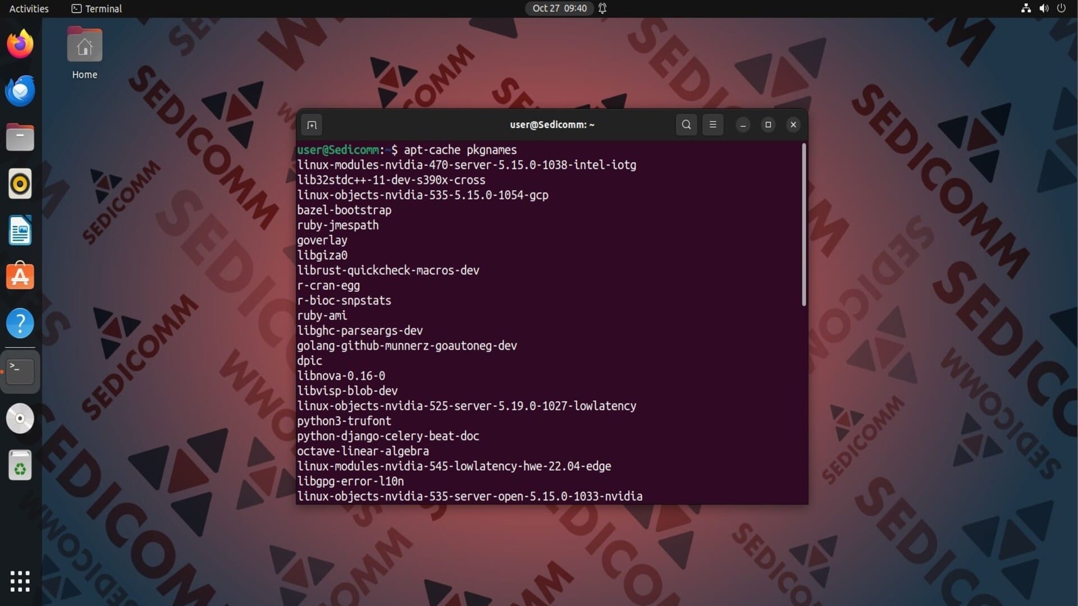Show Applications grid
The width and height of the screenshot is (1078, 606).
(x=20, y=581)
